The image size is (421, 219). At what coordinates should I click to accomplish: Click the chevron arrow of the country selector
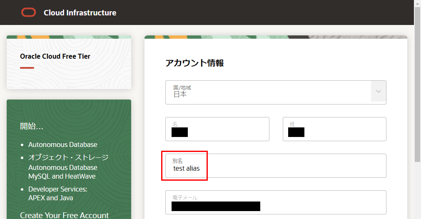coord(379,92)
